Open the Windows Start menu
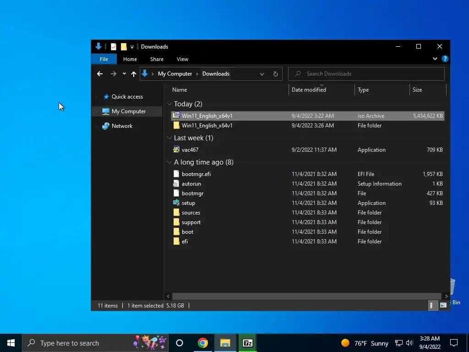 pyautogui.click(x=11, y=343)
